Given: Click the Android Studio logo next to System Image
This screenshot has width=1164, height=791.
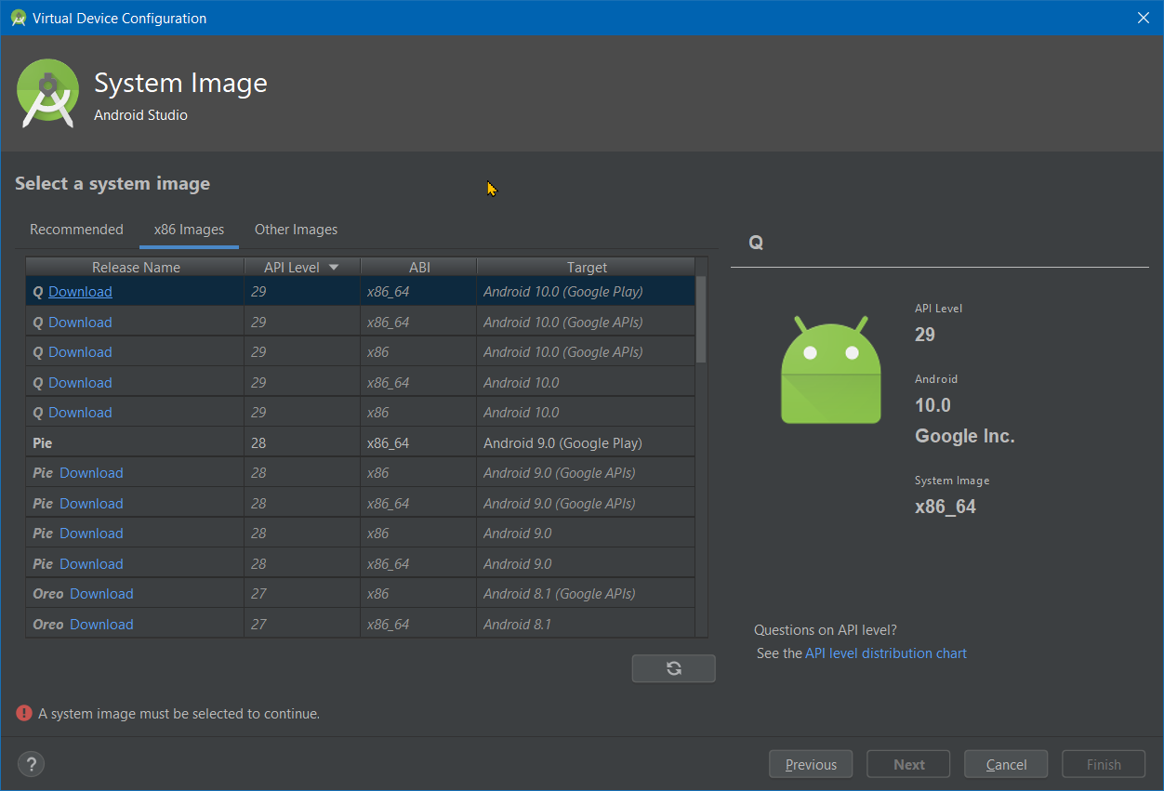Looking at the screenshot, I should (x=47, y=93).
